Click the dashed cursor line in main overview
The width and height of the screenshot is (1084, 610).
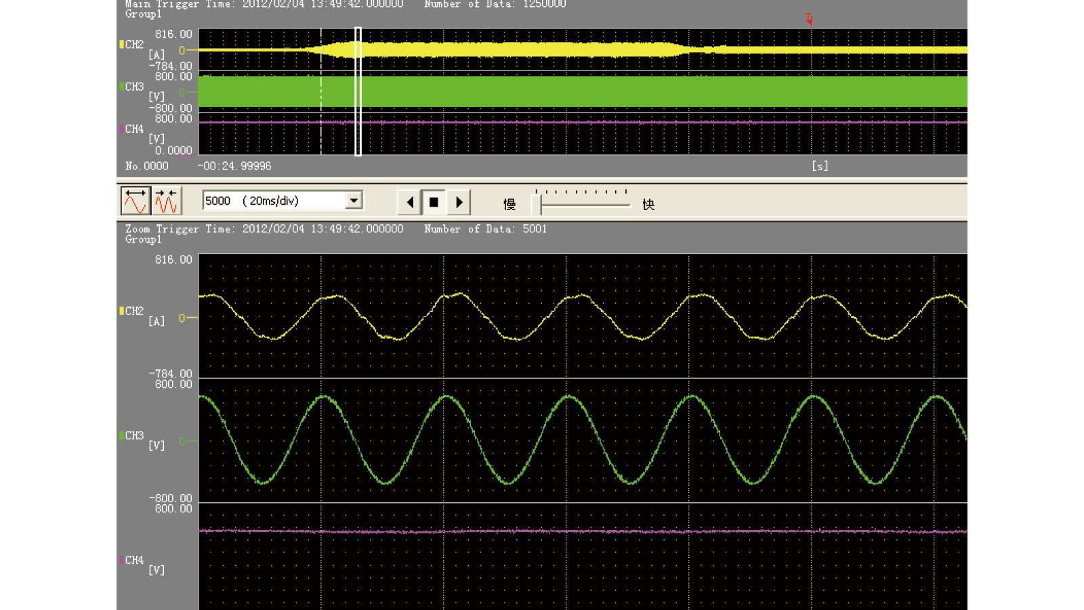(x=321, y=91)
